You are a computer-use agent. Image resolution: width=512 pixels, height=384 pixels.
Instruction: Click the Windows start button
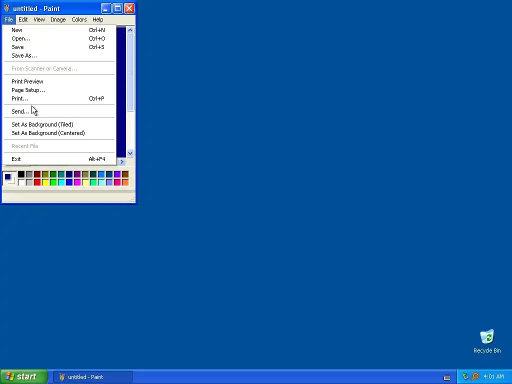(24, 377)
